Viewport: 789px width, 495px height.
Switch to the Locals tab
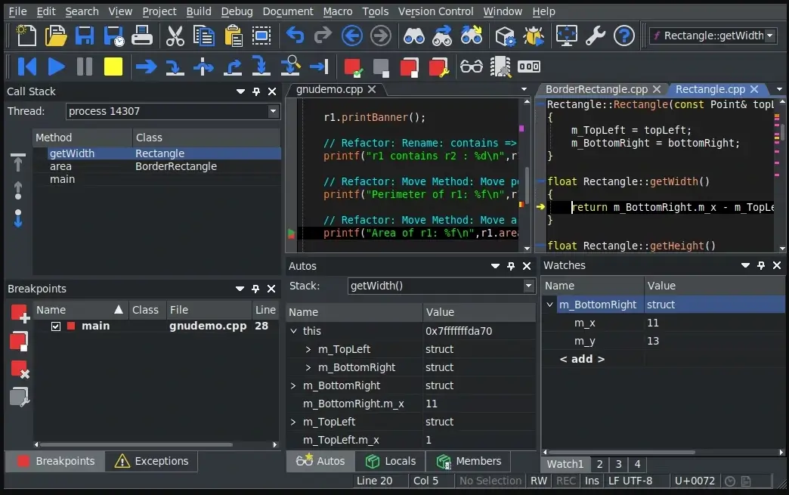[x=391, y=461]
